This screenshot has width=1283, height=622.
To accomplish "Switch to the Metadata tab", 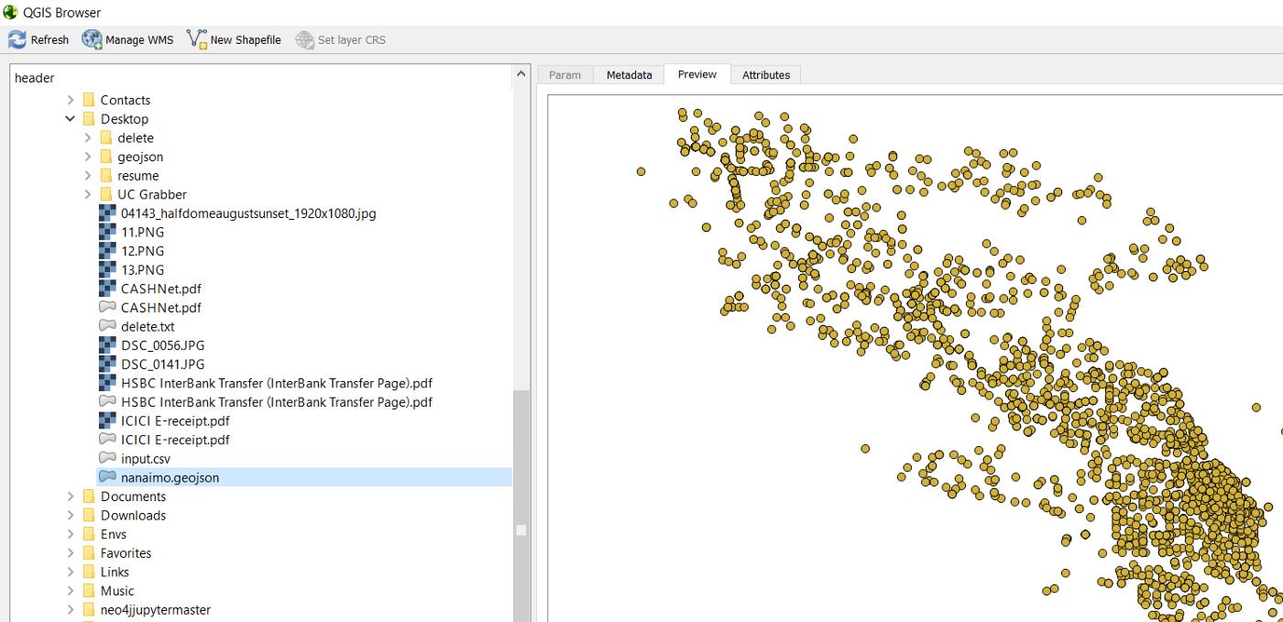I will tap(629, 74).
